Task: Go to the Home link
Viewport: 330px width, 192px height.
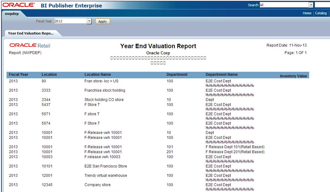Action: tap(307, 13)
